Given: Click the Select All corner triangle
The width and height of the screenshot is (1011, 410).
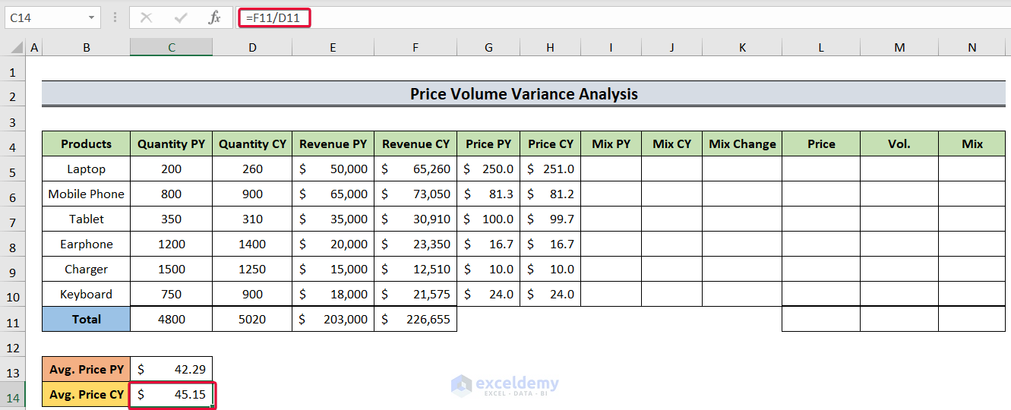Looking at the screenshot, I should point(16,48).
